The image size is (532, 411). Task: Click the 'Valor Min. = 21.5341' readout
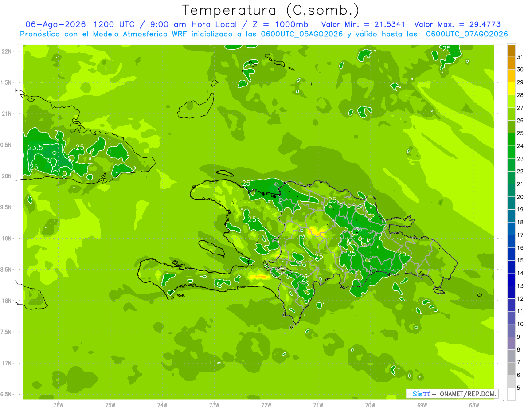(x=363, y=24)
